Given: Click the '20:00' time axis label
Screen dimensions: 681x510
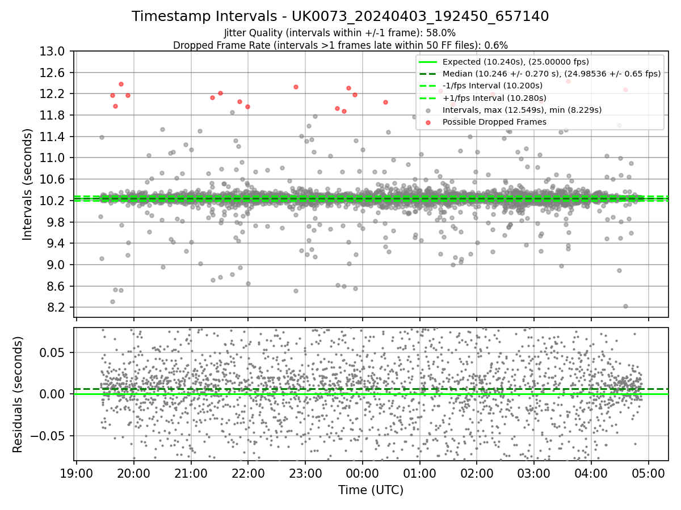Looking at the screenshot, I should 134,473.
